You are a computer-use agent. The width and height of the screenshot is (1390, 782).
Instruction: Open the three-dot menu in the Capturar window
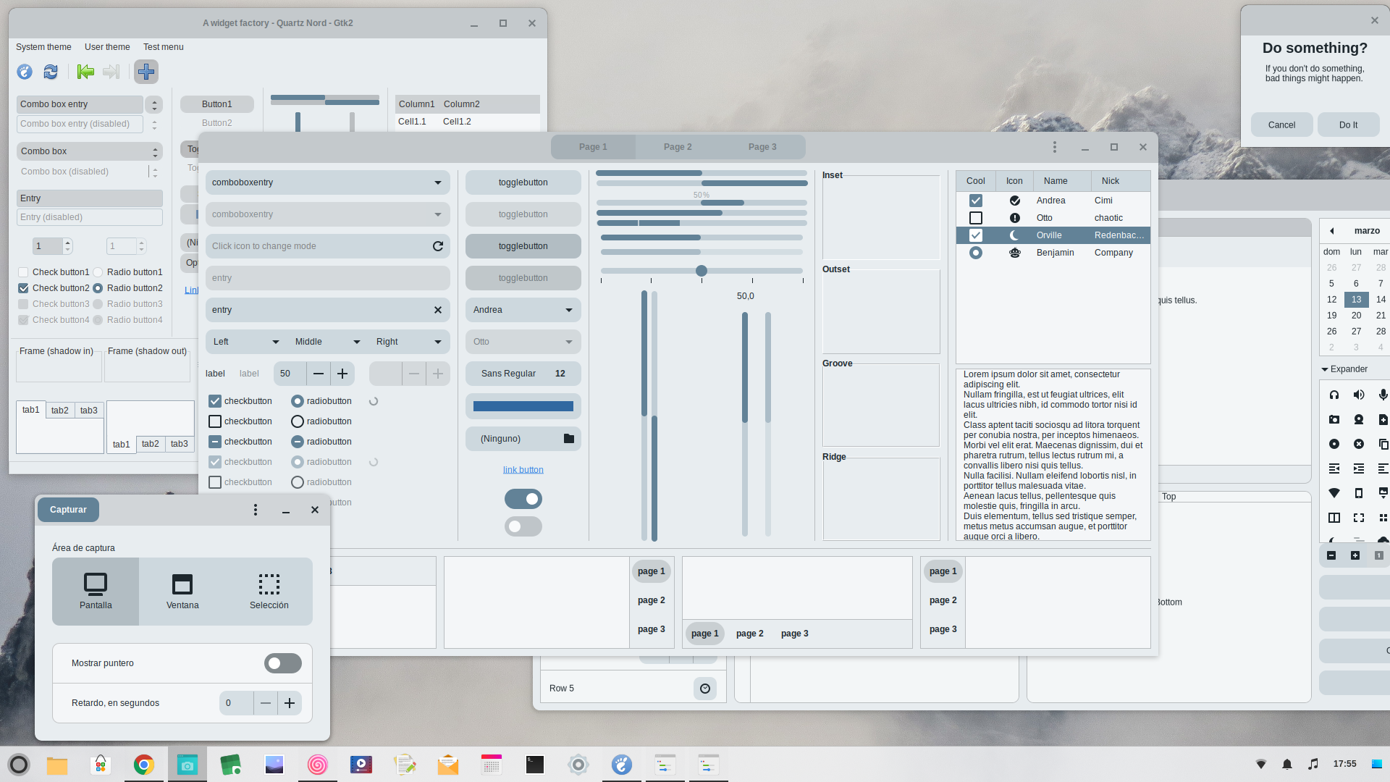point(256,510)
